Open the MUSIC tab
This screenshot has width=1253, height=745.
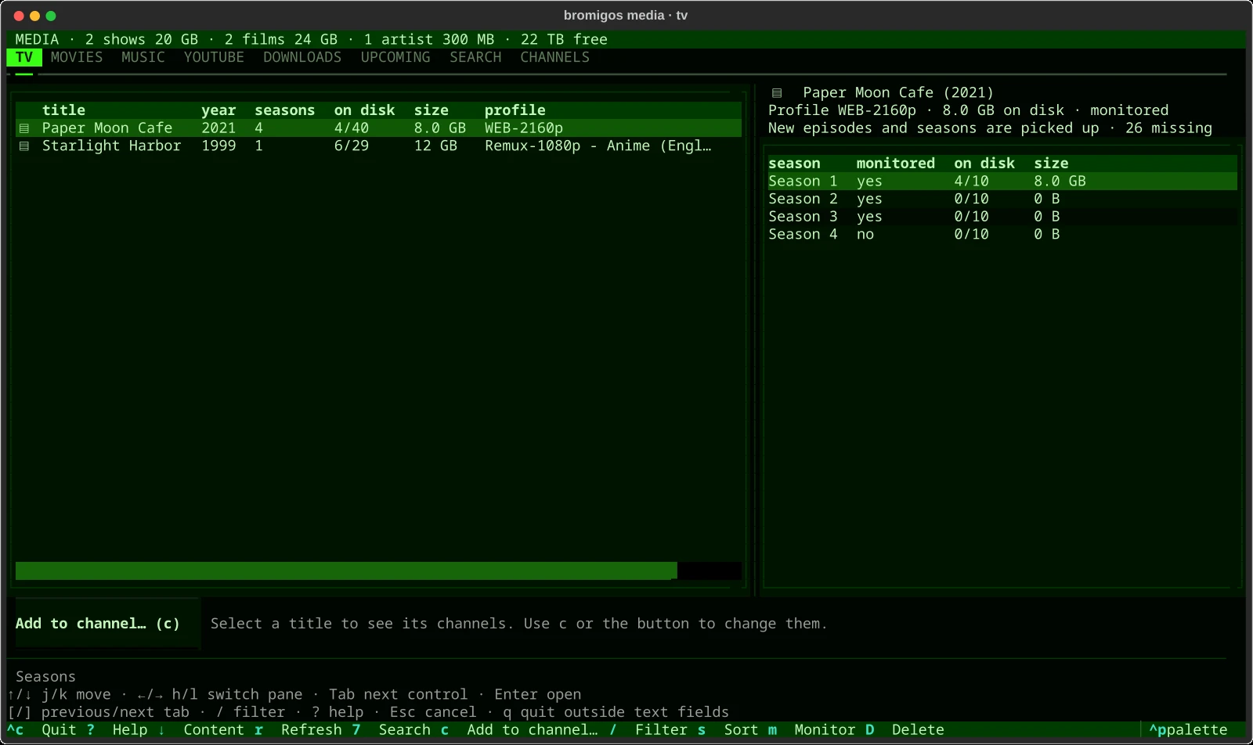[143, 57]
